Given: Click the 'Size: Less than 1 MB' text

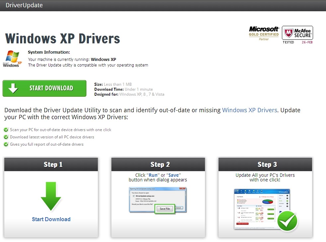Looking at the screenshot, I should coord(113,84).
